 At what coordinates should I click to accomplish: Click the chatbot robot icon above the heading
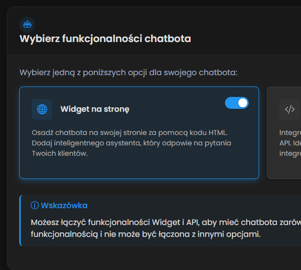pos(27,24)
